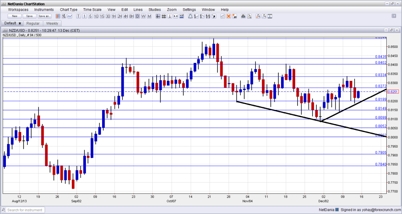This screenshot has height=214, width=402.
Task: Delete selected line with orange X
Action: (x=228, y=16)
